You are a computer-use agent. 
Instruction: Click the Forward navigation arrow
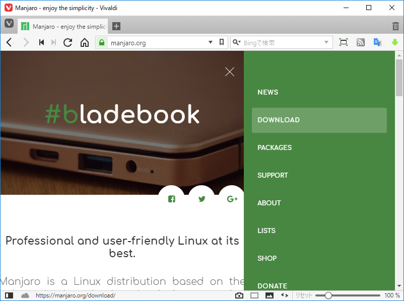[26, 42]
